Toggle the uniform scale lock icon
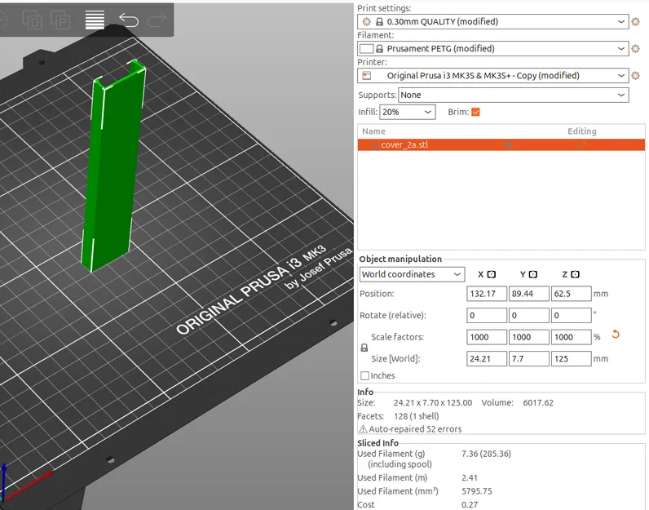The width and height of the screenshot is (649, 510). pos(364,348)
